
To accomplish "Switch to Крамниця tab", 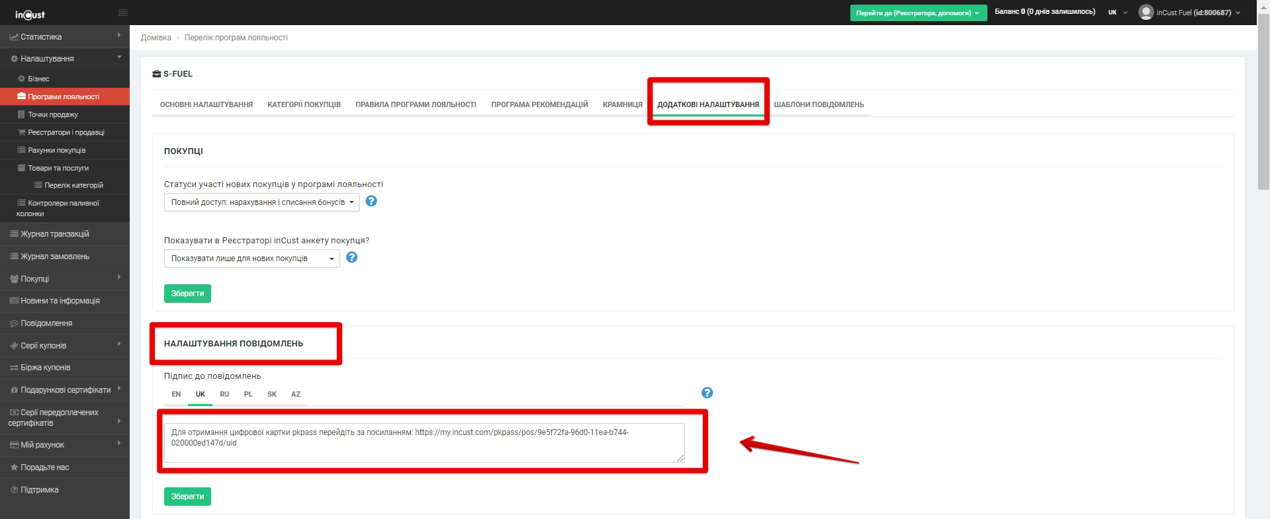I will point(623,104).
